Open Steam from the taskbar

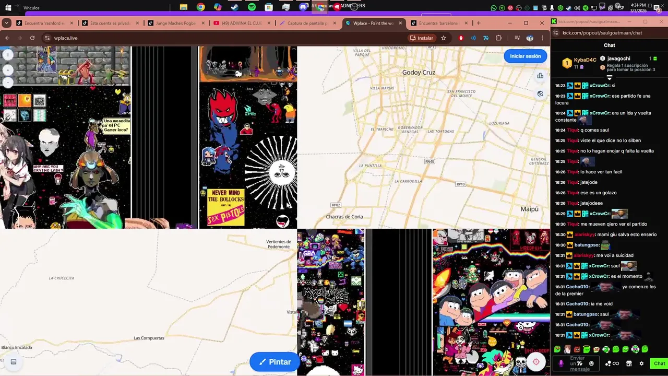[x=235, y=7]
